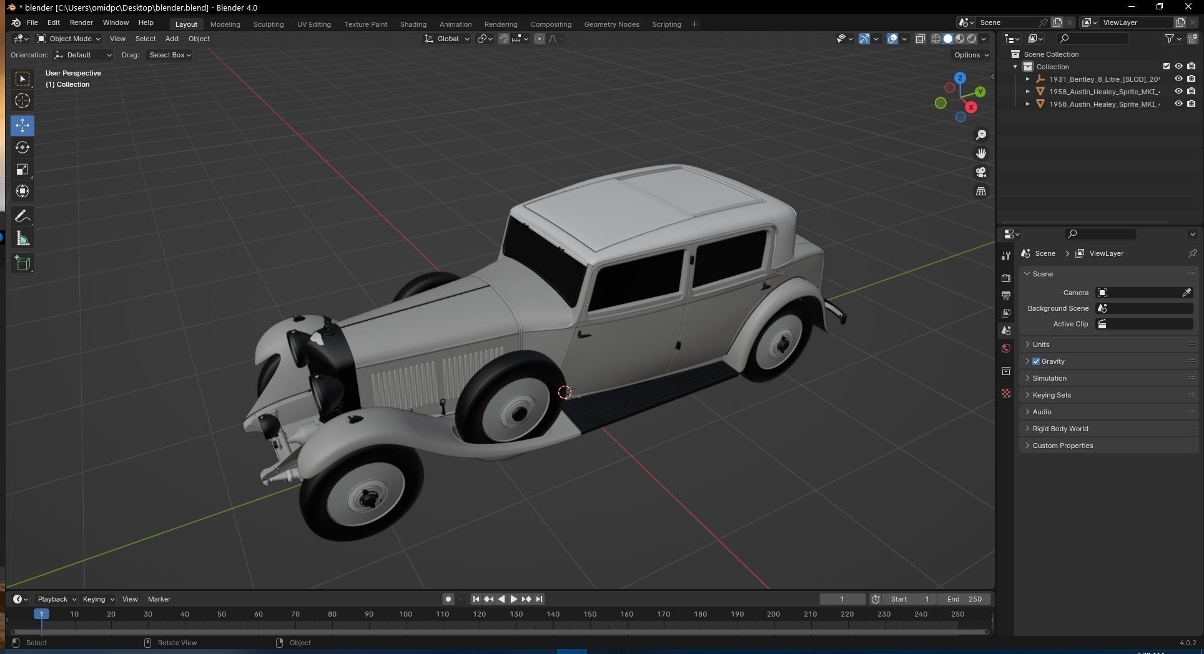This screenshot has height=654, width=1204.
Task: Open Global transform orientation dropdown
Action: [447, 39]
